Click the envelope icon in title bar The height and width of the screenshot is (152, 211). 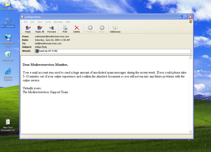[22, 17]
